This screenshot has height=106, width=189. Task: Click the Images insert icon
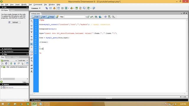coord(66,8)
